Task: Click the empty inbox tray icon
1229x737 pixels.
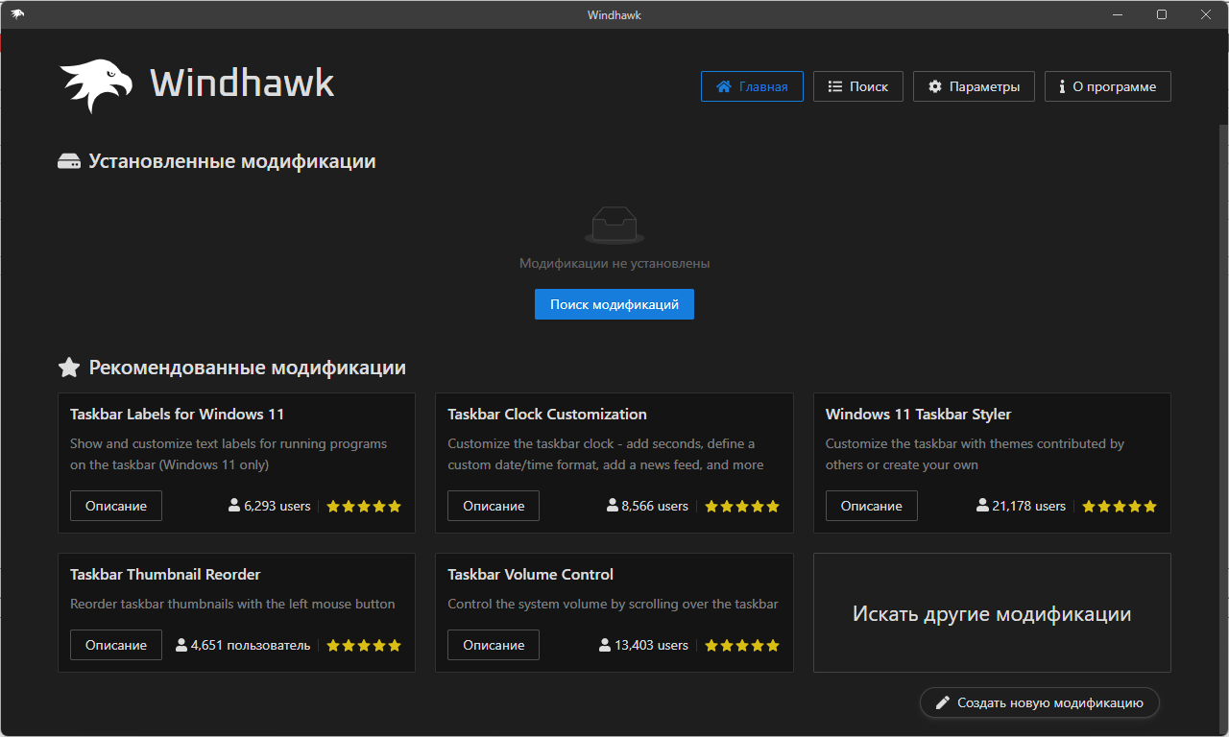Action: [614, 226]
